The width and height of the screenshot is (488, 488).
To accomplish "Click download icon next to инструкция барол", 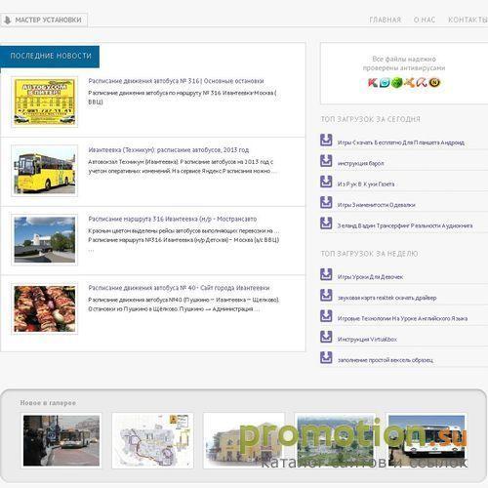I will pyautogui.click(x=326, y=161).
